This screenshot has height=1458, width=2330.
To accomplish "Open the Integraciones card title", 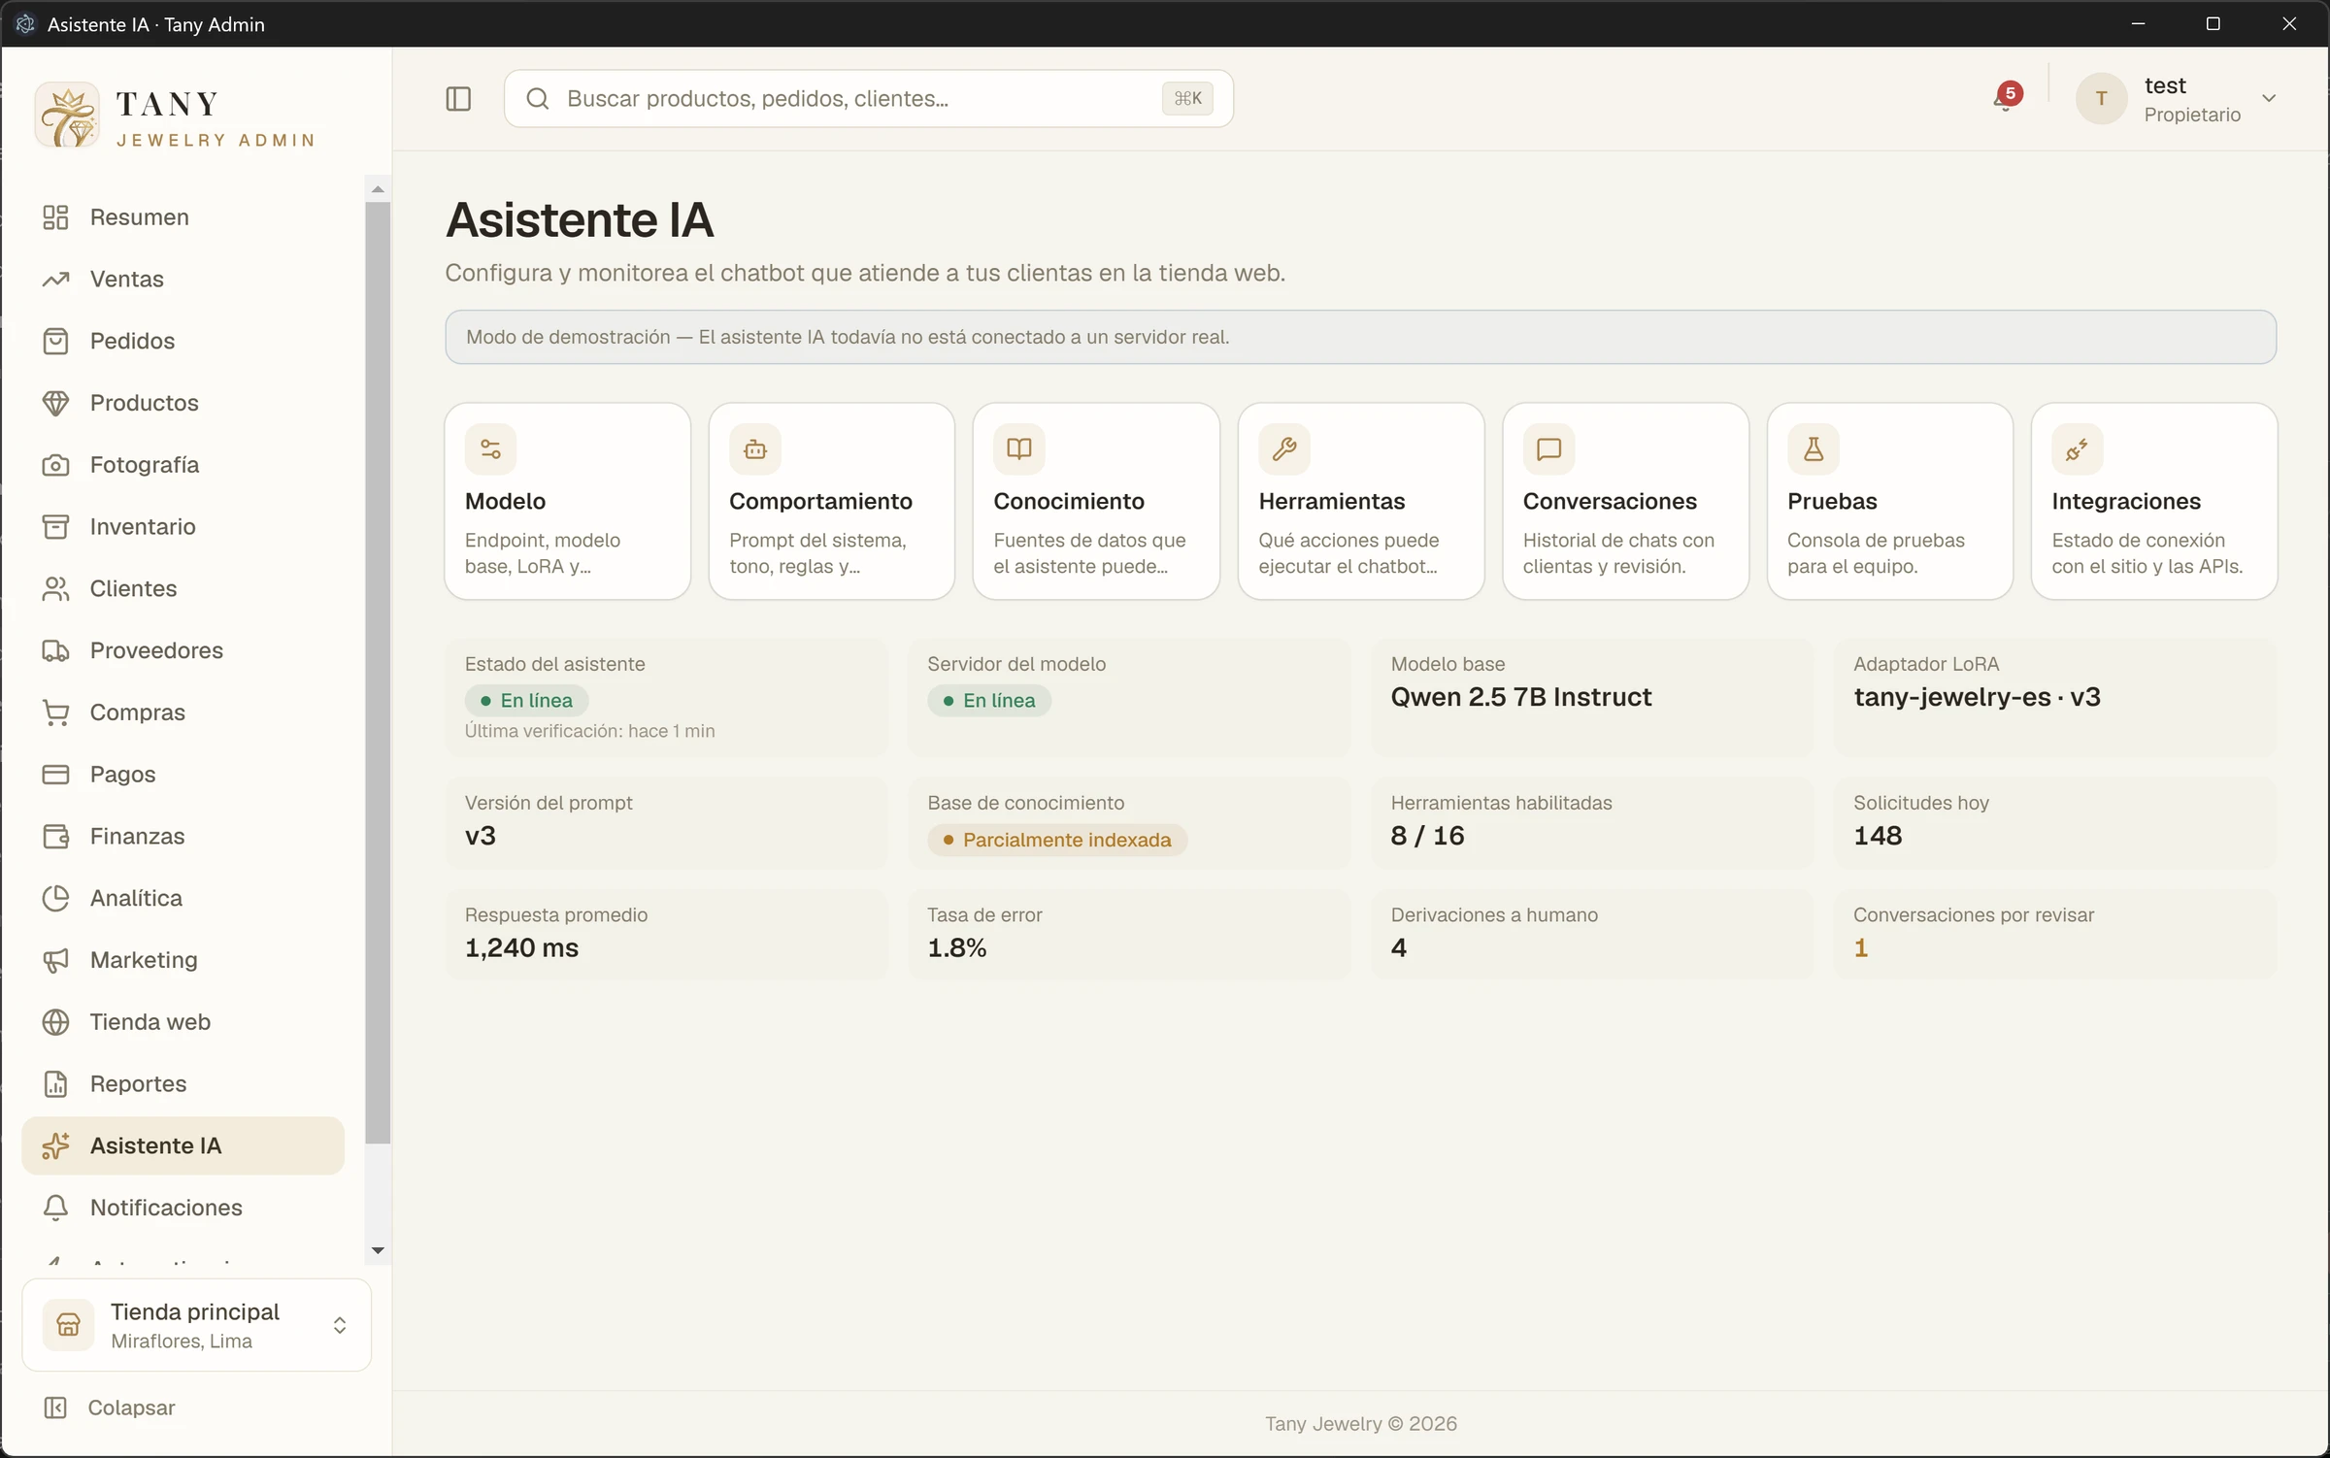I will coord(2126,501).
